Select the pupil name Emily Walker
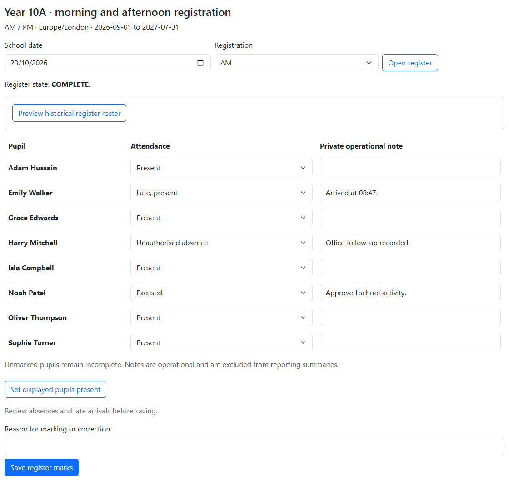509x481 pixels. 30,193
